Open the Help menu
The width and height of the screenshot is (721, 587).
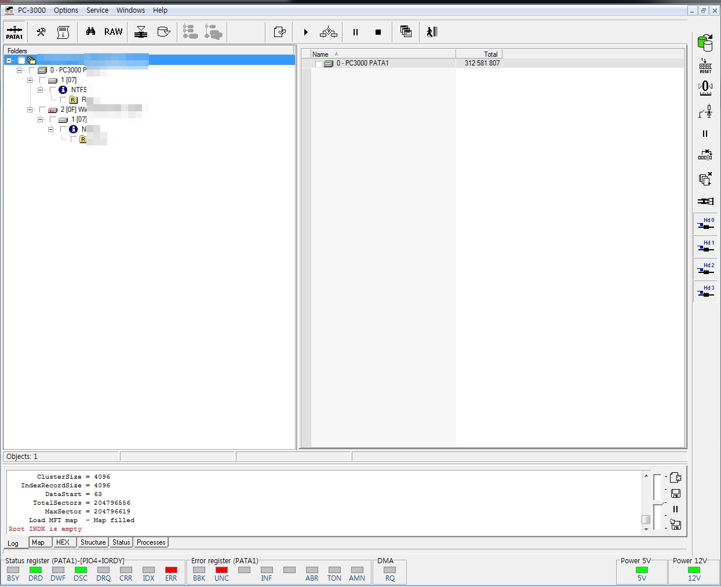160,10
